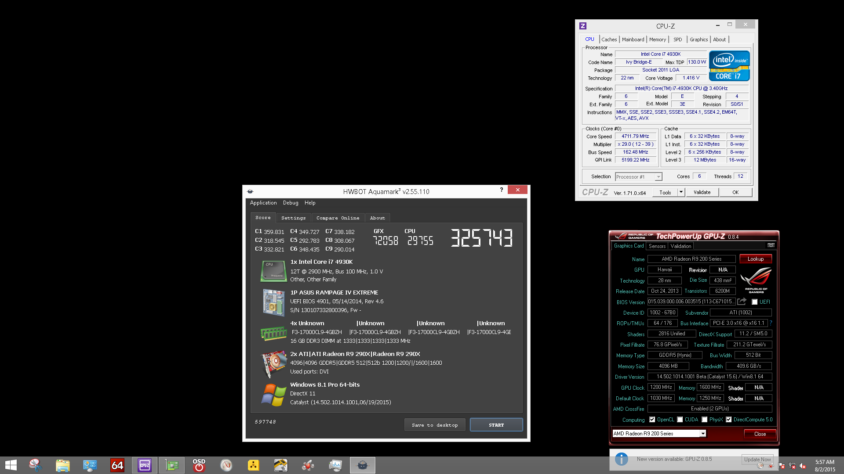Click the Lookup button in GPU-Z
This screenshot has width=844, height=474.
756,259
